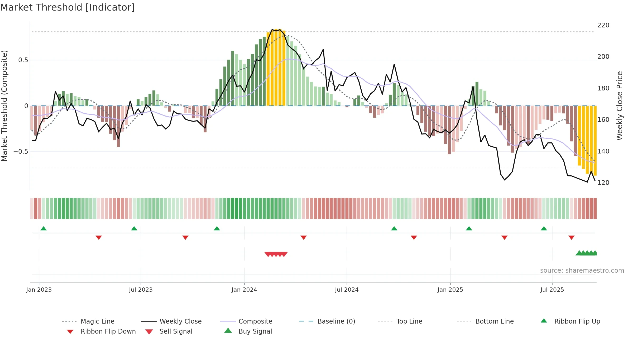
Task: Click the Weekly Close Price axis title
Action: coord(620,106)
